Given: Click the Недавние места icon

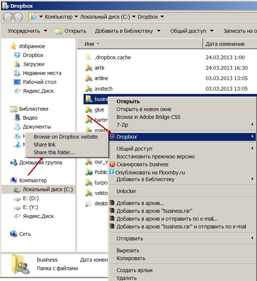Looking at the screenshot, I should [17, 73].
